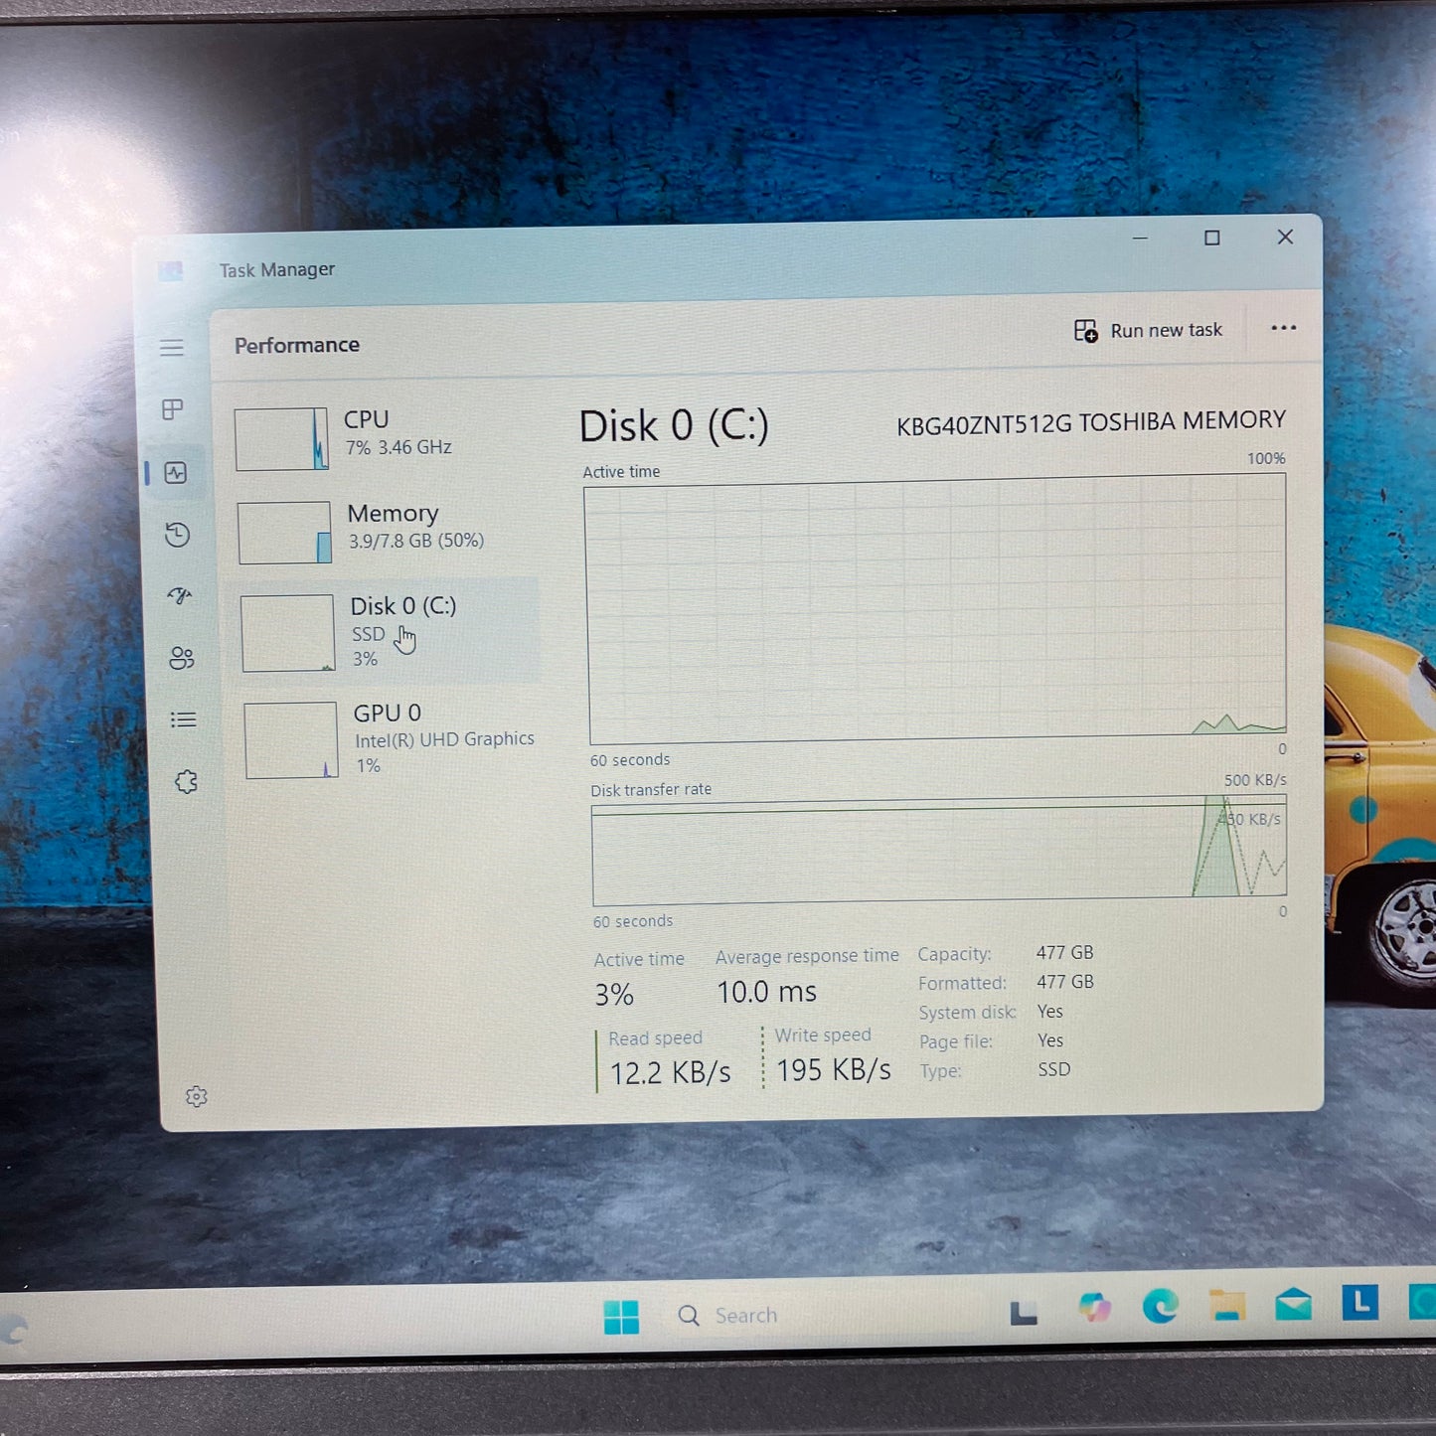This screenshot has height=1436, width=1436.
Task: Open Task Manager settings gear
Action: click(x=197, y=1096)
